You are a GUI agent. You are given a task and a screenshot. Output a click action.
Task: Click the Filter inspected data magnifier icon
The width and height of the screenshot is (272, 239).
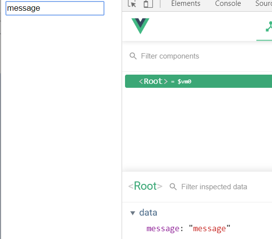coord(173,187)
